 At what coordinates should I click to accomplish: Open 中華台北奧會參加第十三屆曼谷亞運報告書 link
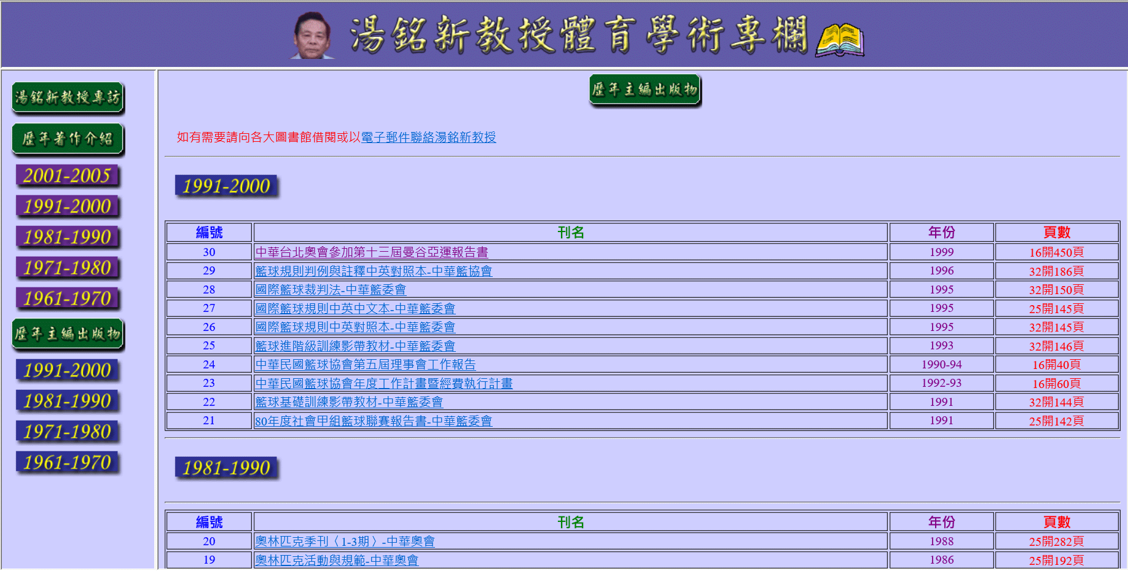click(x=371, y=252)
